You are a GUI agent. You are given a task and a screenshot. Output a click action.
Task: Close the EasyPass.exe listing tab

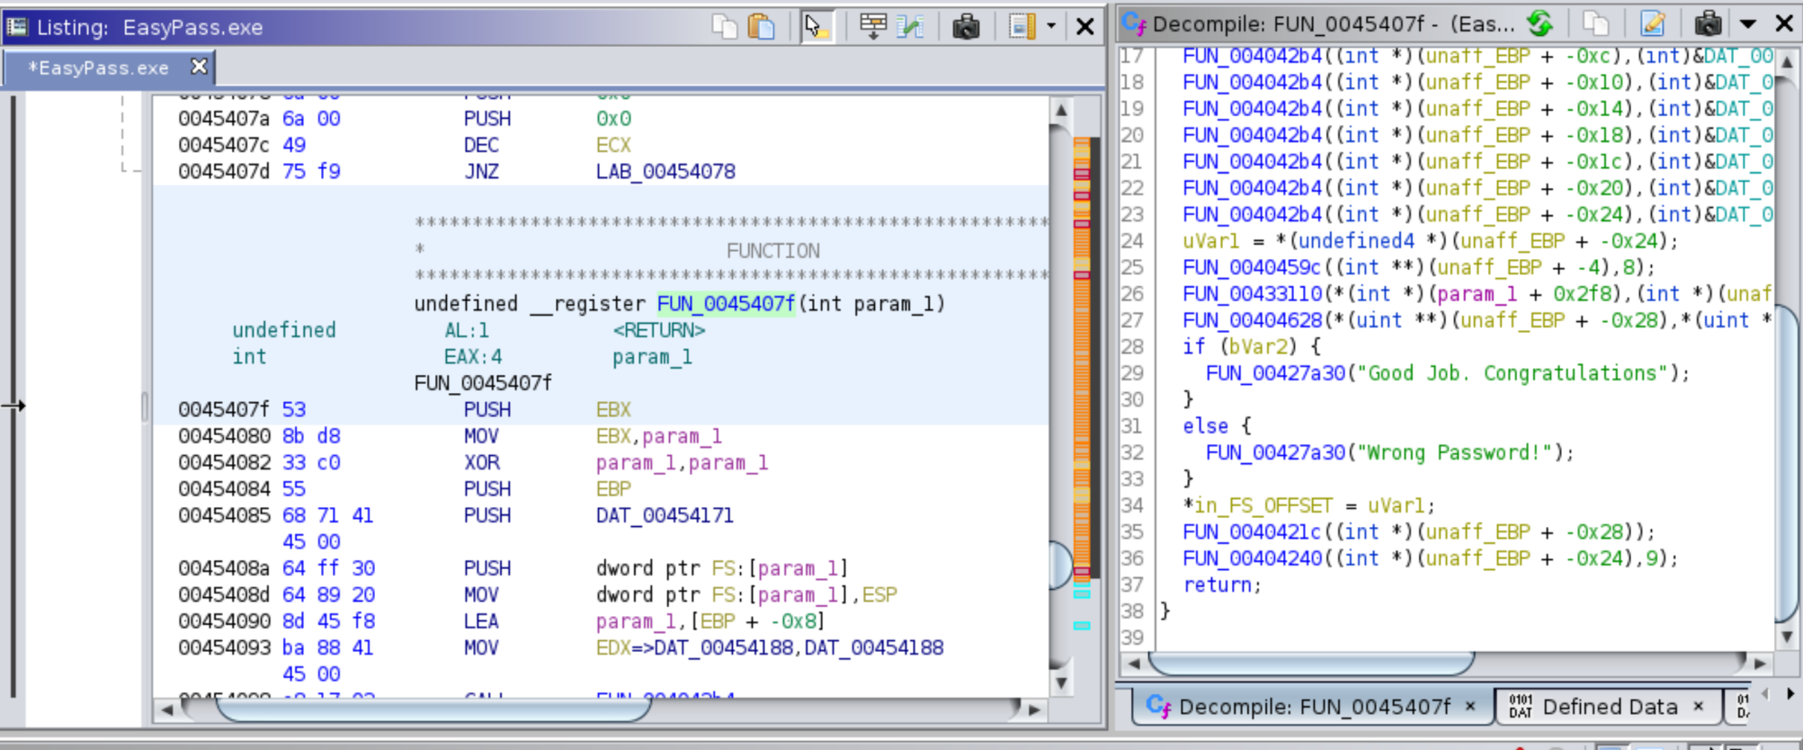(199, 67)
